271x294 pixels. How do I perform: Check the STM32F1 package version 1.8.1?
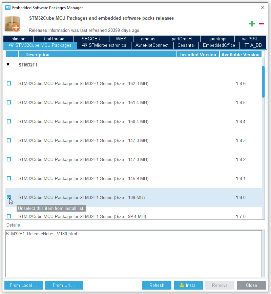pos(9,178)
